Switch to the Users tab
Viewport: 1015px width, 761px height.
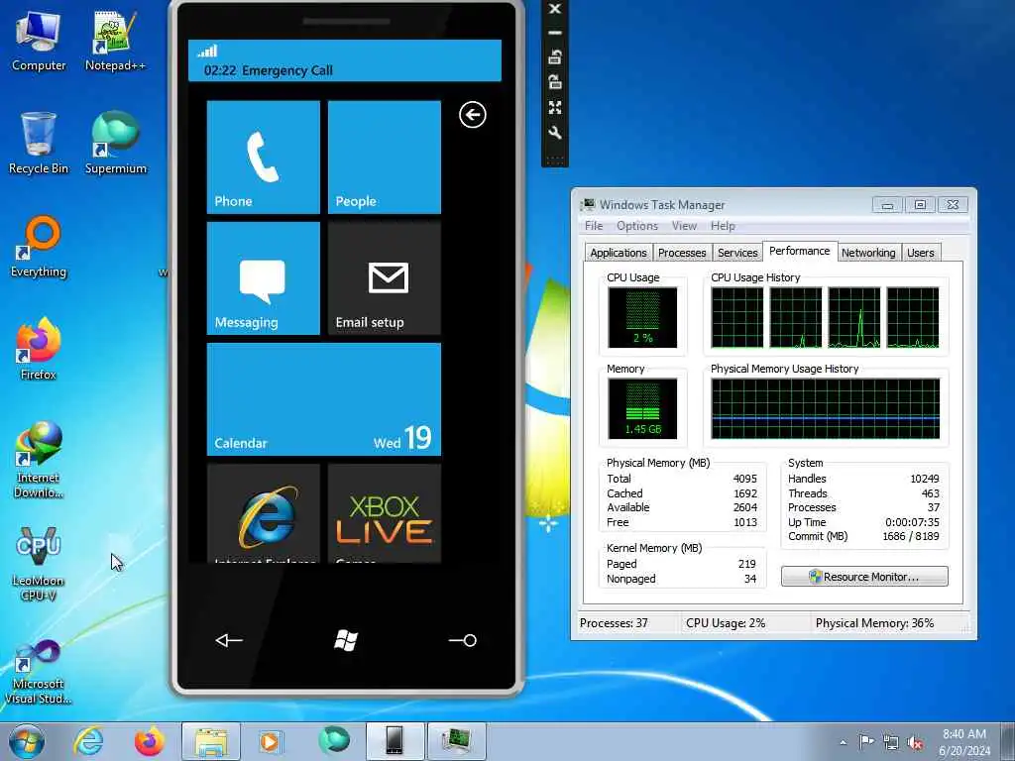coord(920,253)
